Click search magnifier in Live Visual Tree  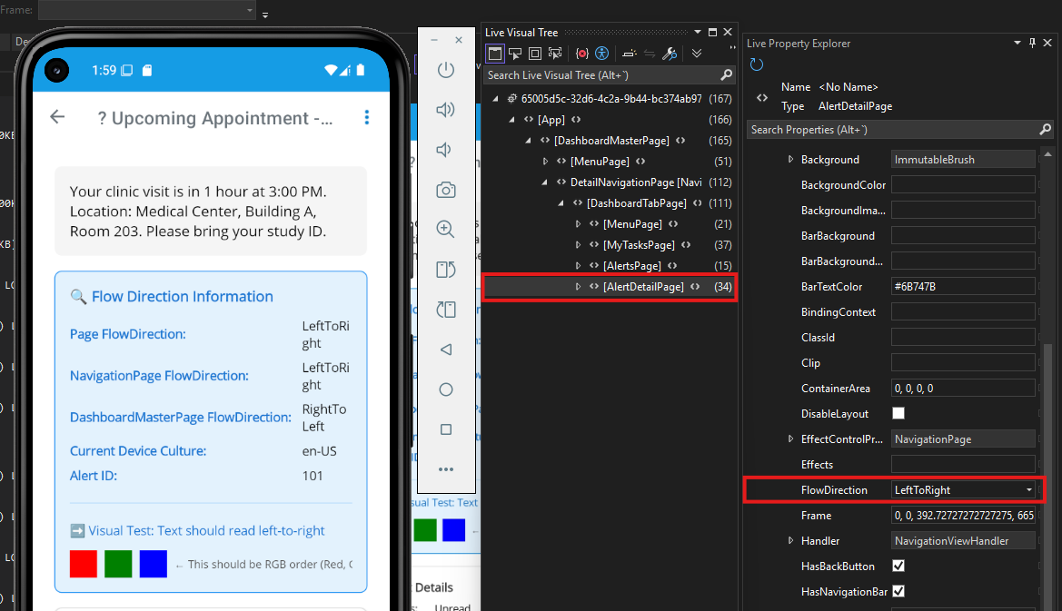726,75
